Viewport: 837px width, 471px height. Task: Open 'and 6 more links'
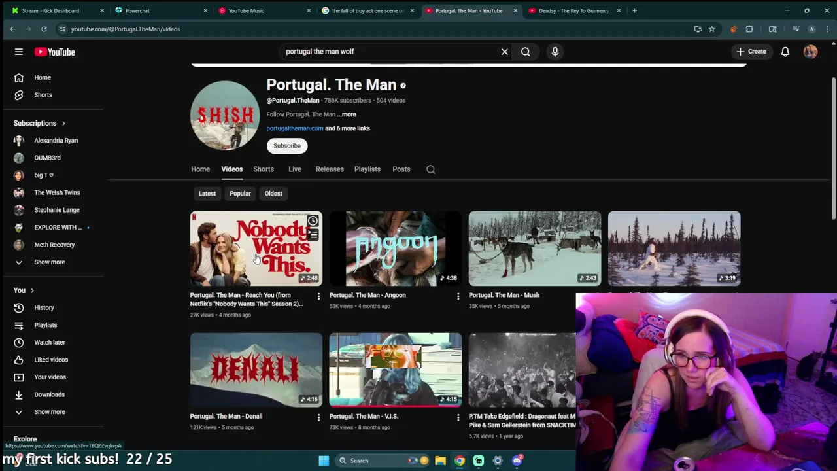coord(347,128)
